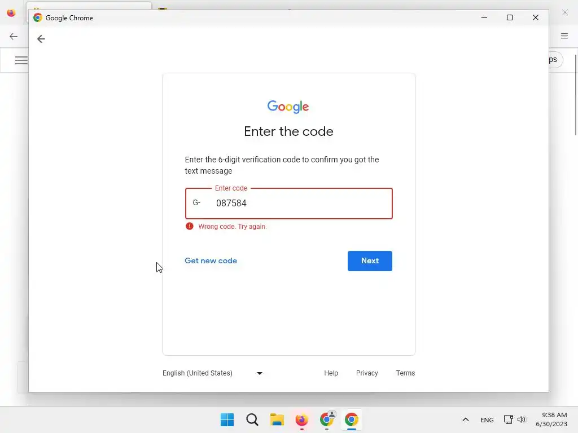Click the 'Enter the code' heading
This screenshot has height=433, width=578.
point(288,131)
